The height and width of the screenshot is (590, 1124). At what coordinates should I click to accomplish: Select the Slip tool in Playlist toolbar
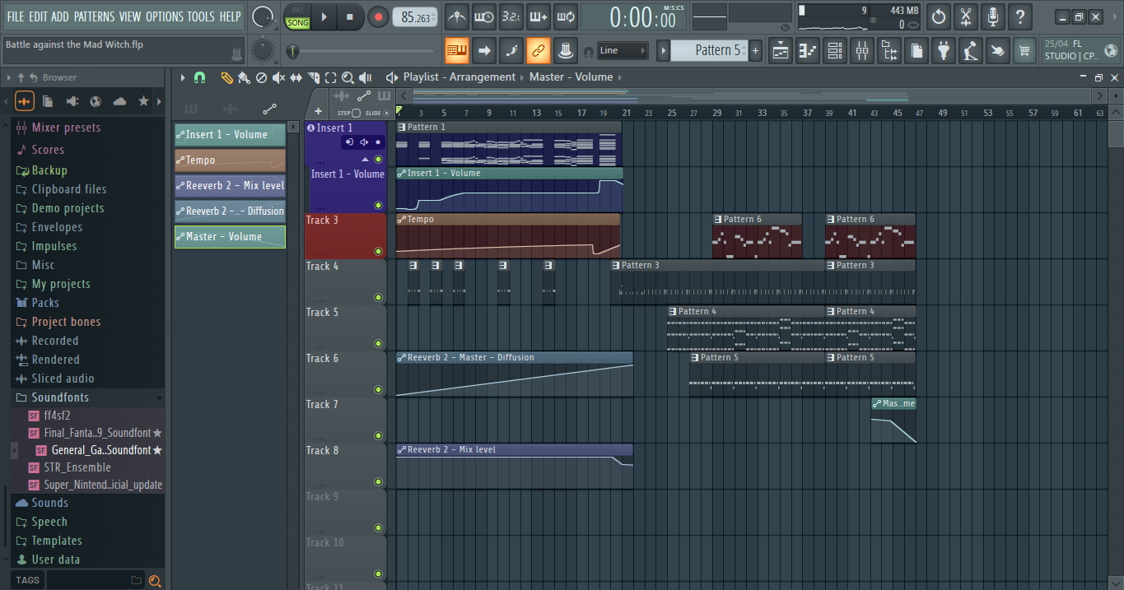pyautogui.click(x=296, y=77)
